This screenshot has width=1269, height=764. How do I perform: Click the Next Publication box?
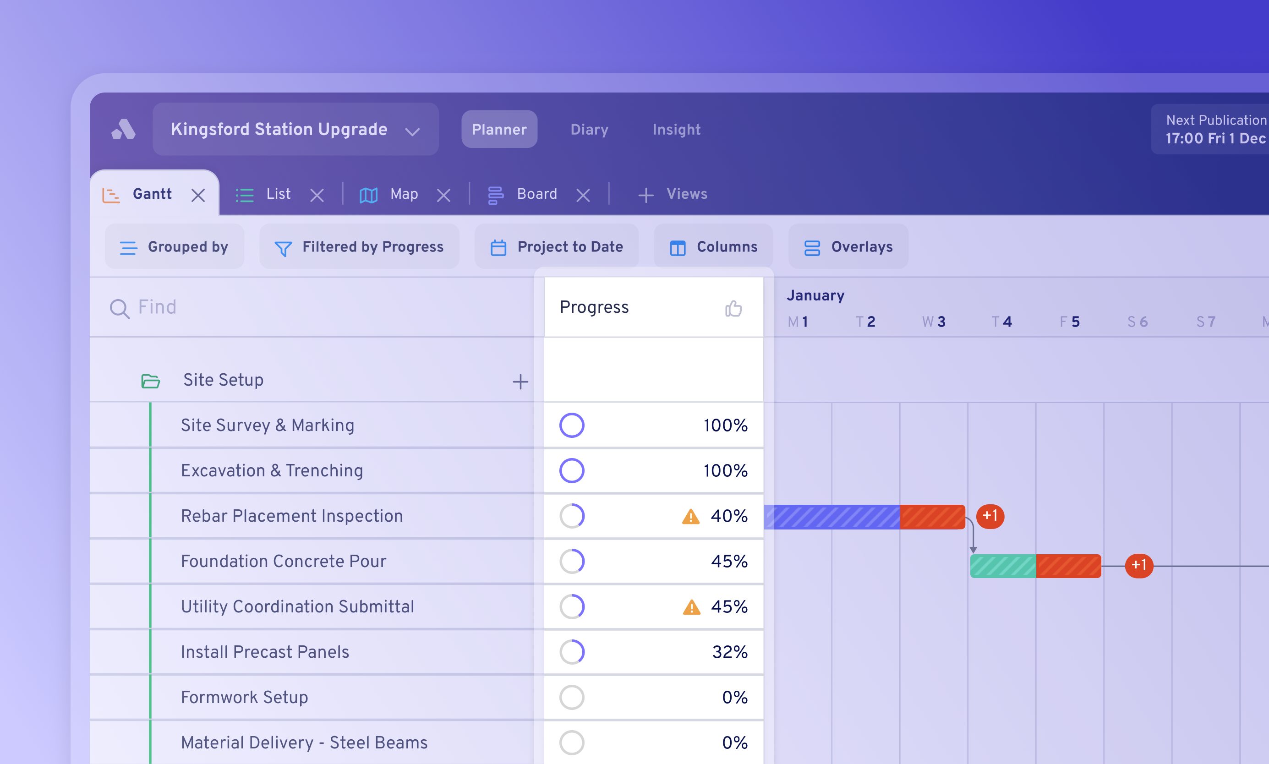[1210, 129]
